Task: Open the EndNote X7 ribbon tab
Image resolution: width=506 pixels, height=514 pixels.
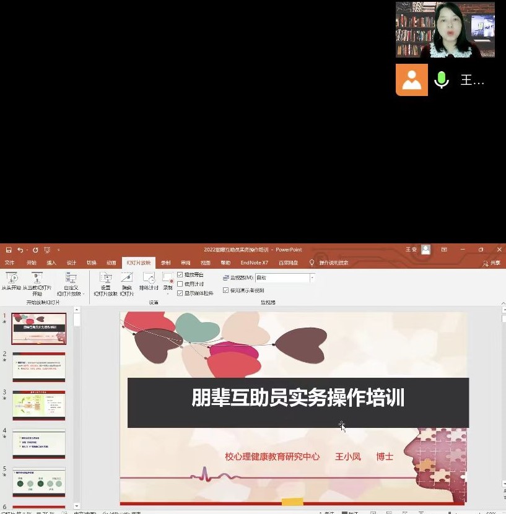Action: 254,263
